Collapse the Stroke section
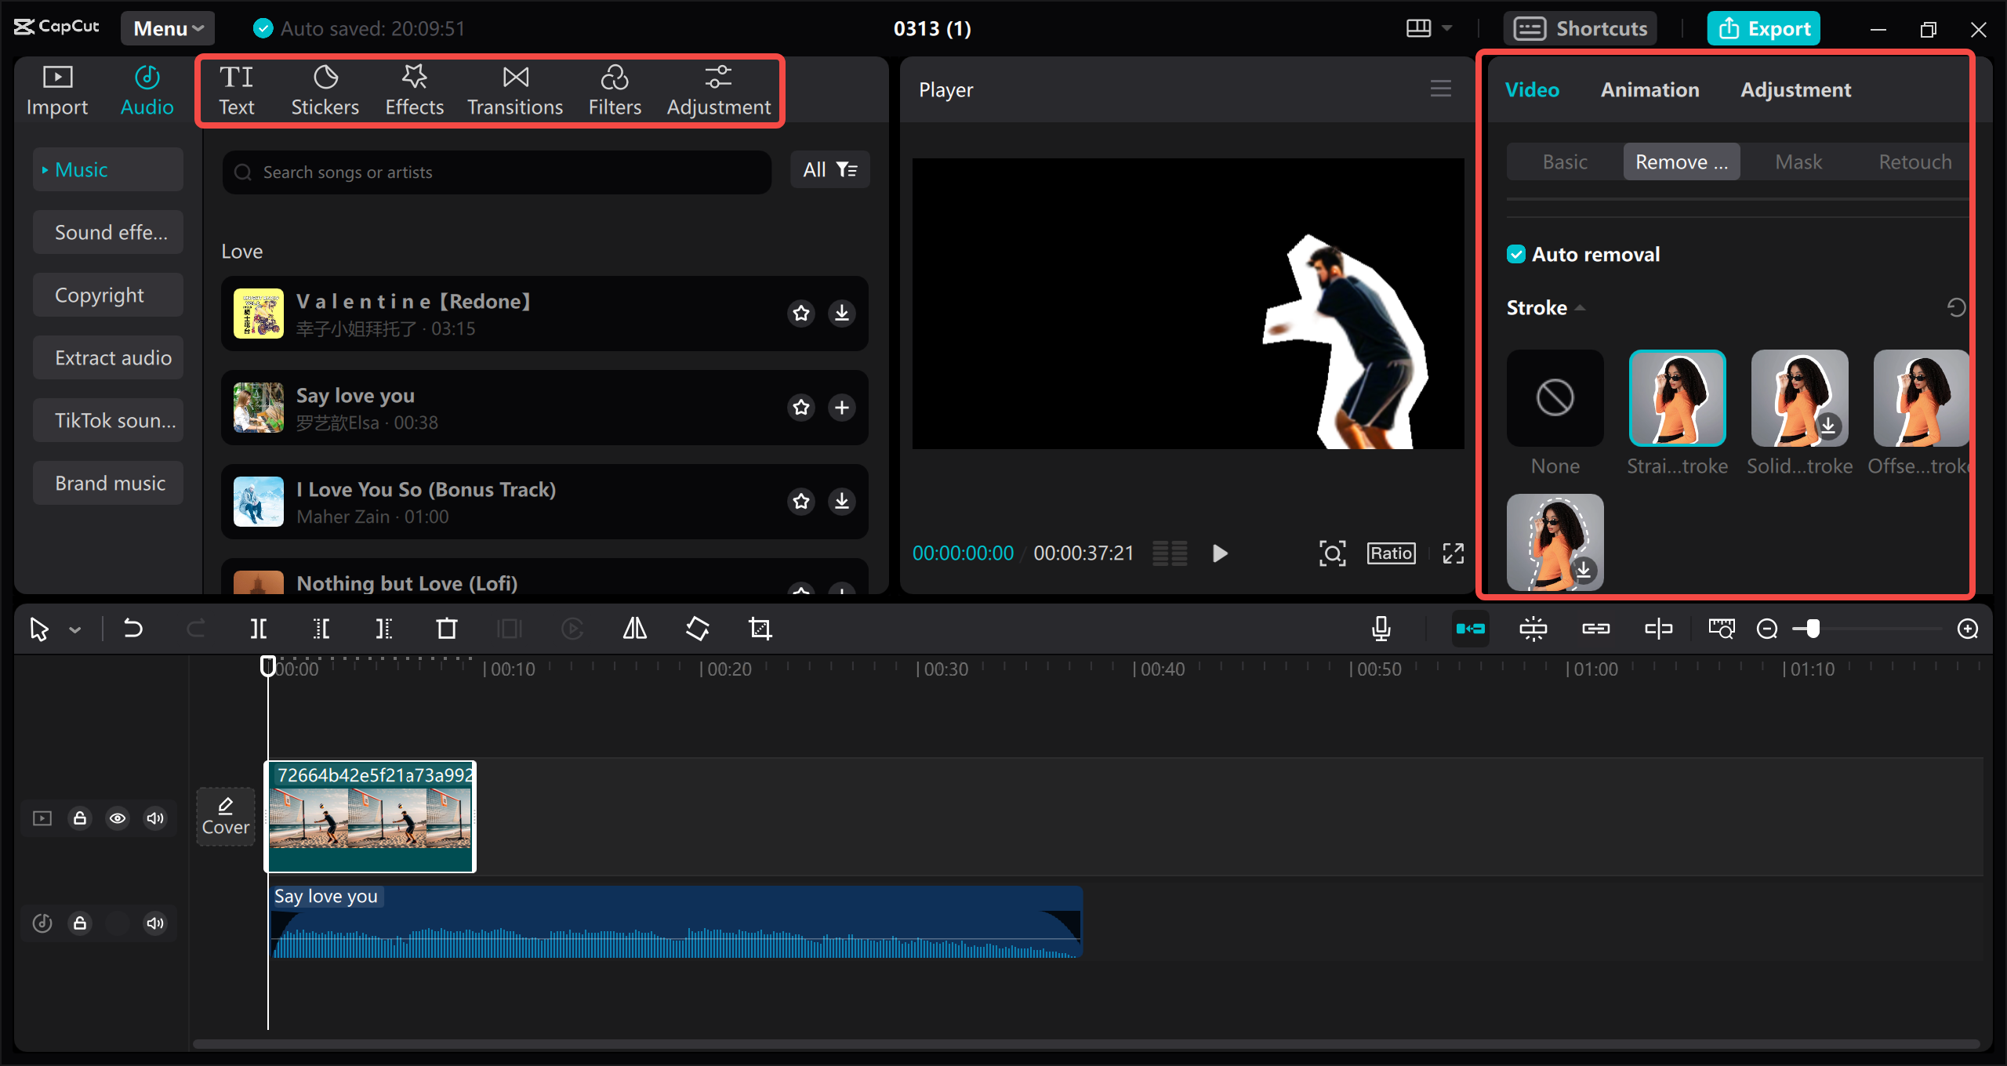Screen dimensions: 2007x1066 [x=1580, y=308]
